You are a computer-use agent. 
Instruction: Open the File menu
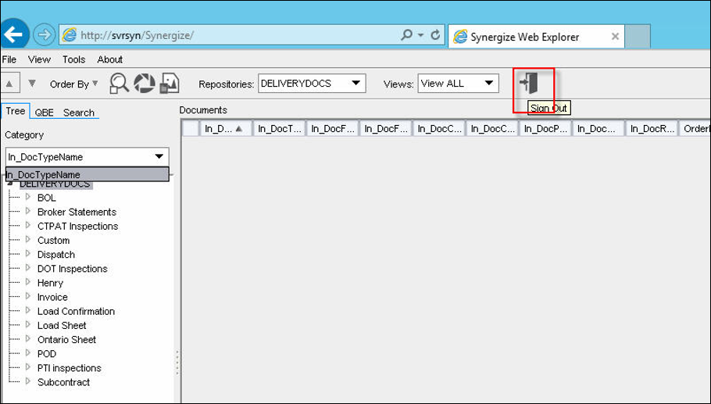9,59
